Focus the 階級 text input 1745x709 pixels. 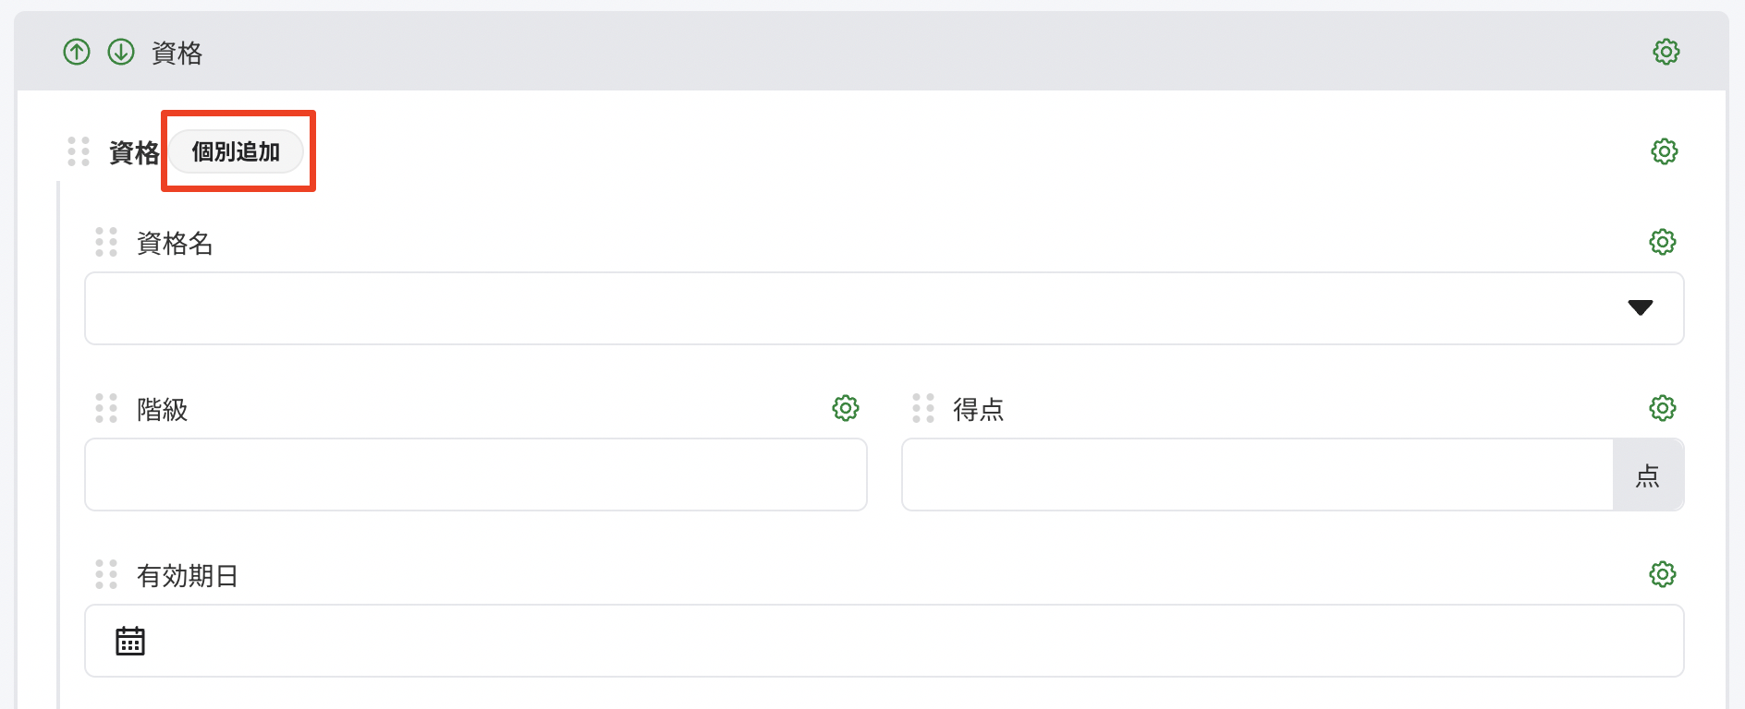pyautogui.click(x=476, y=475)
